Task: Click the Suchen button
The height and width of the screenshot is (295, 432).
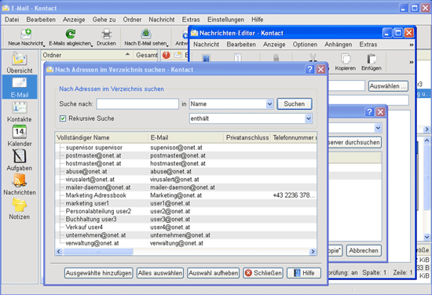Action: pos(295,104)
